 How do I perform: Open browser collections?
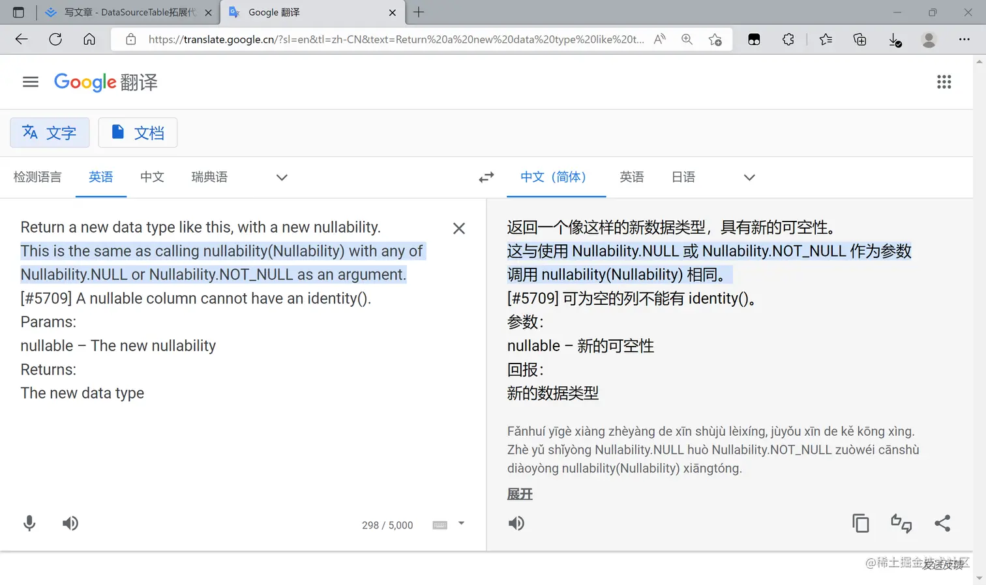pyautogui.click(x=860, y=39)
